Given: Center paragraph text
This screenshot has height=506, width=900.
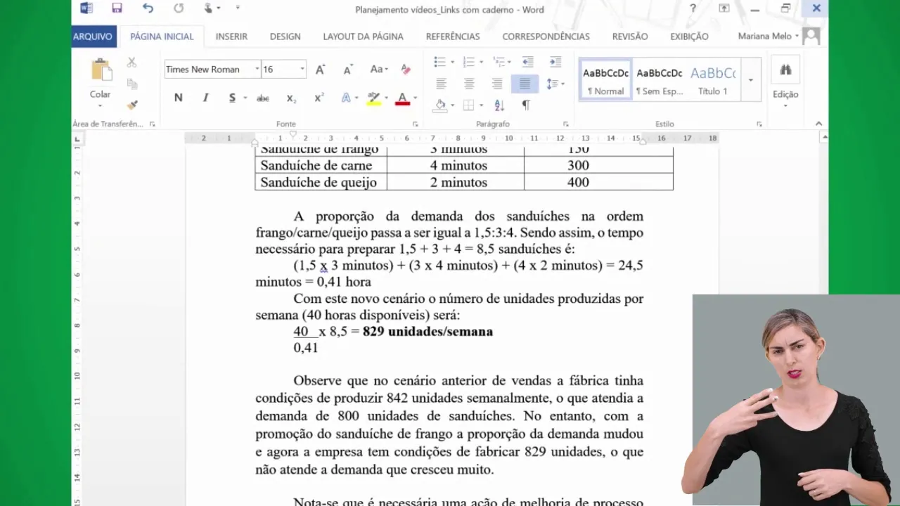Looking at the screenshot, I should (x=469, y=84).
